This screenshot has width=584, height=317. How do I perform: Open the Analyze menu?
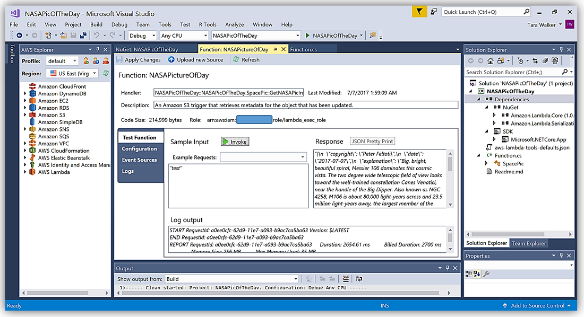pyautogui.click(x=234, y=24)
